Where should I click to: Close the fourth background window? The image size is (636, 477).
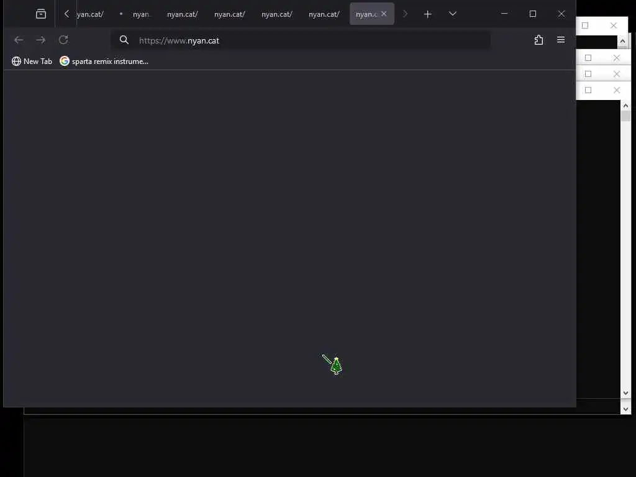(617, 90)
